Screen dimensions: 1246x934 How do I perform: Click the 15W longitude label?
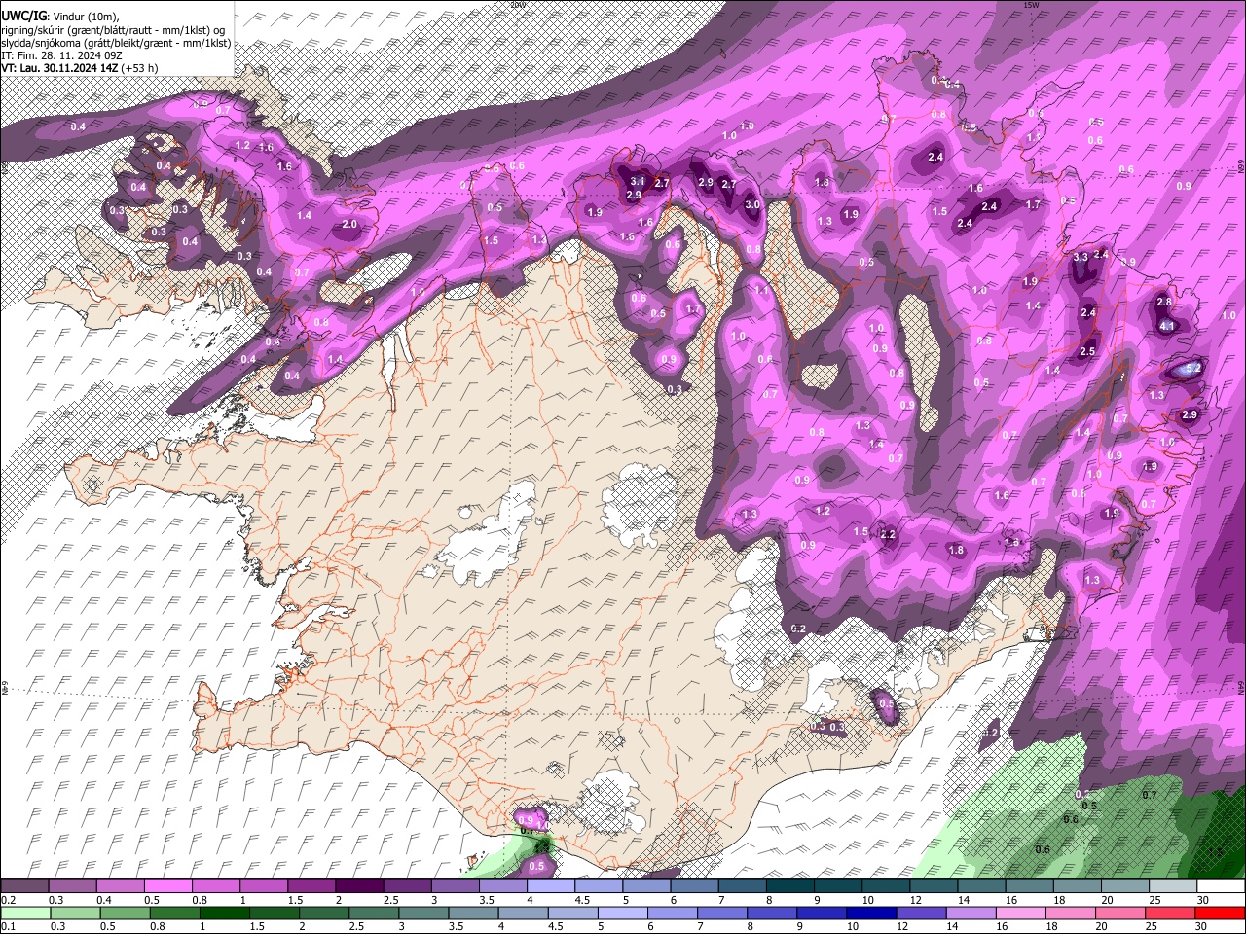coord(1031,5)
